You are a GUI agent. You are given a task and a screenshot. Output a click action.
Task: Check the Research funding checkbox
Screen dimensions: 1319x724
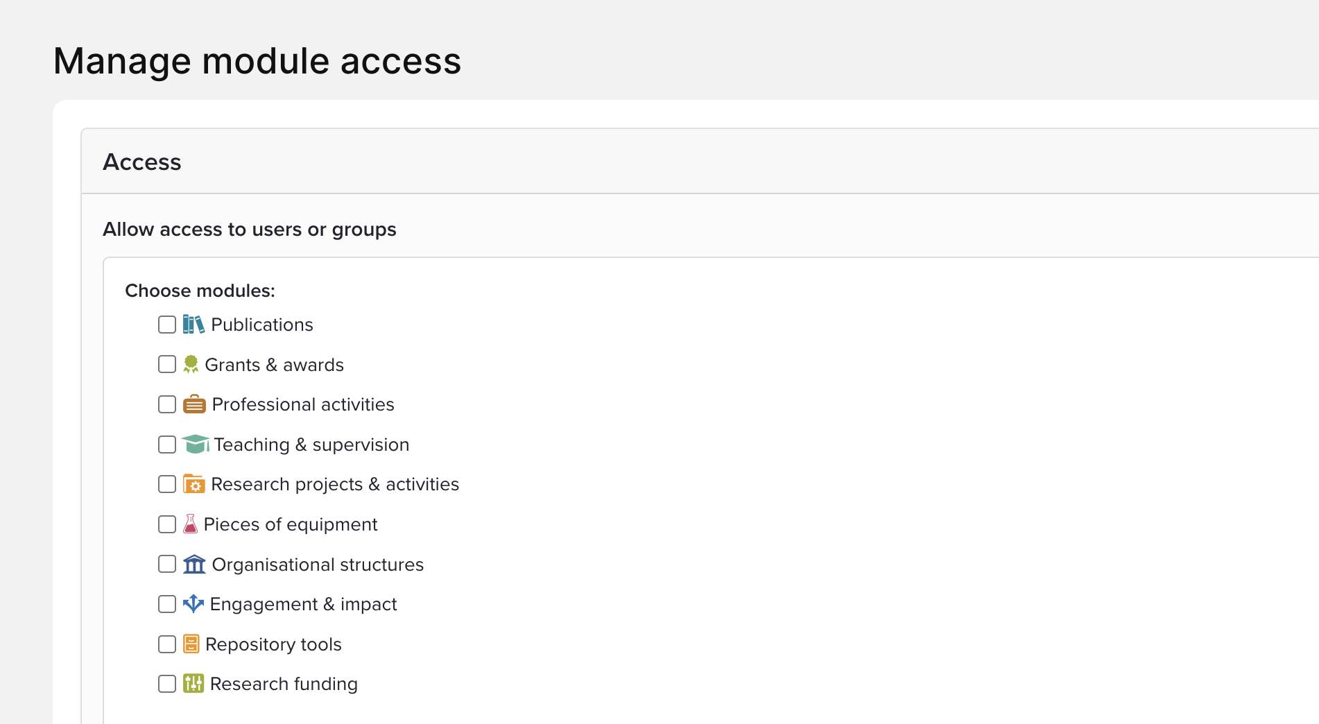point(167,684)
